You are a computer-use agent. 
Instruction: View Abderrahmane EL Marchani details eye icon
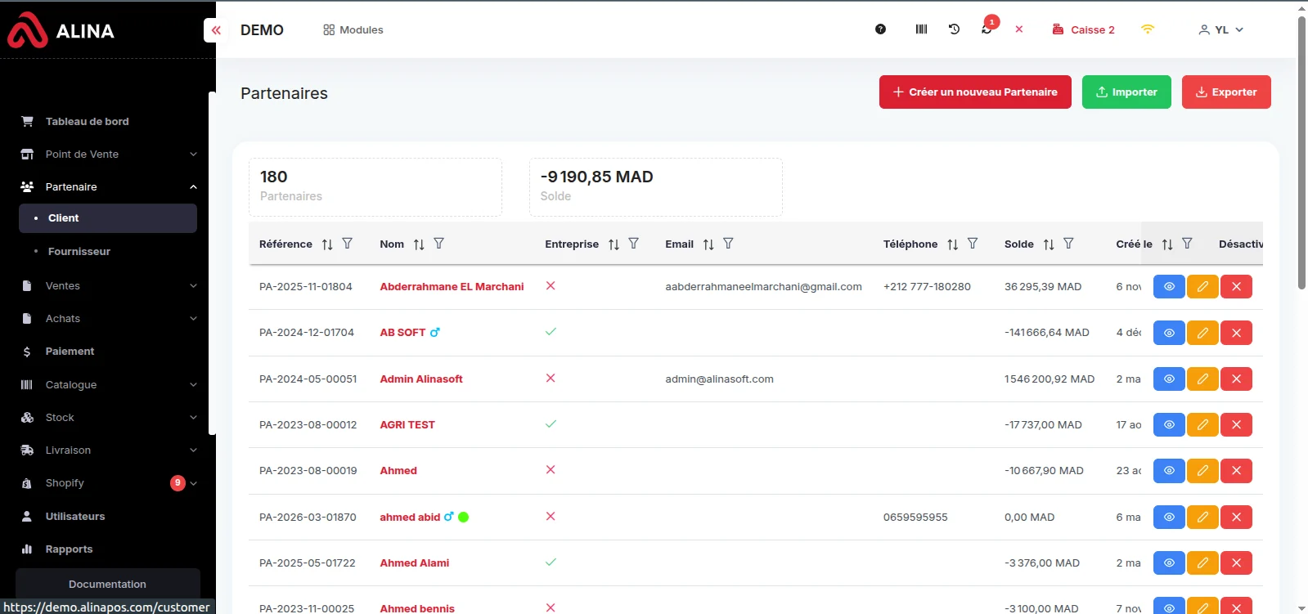tap(1169, 287)
